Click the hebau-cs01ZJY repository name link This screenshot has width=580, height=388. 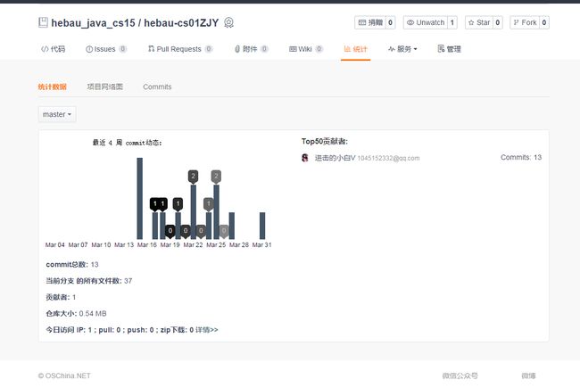[x=181, y=23]
